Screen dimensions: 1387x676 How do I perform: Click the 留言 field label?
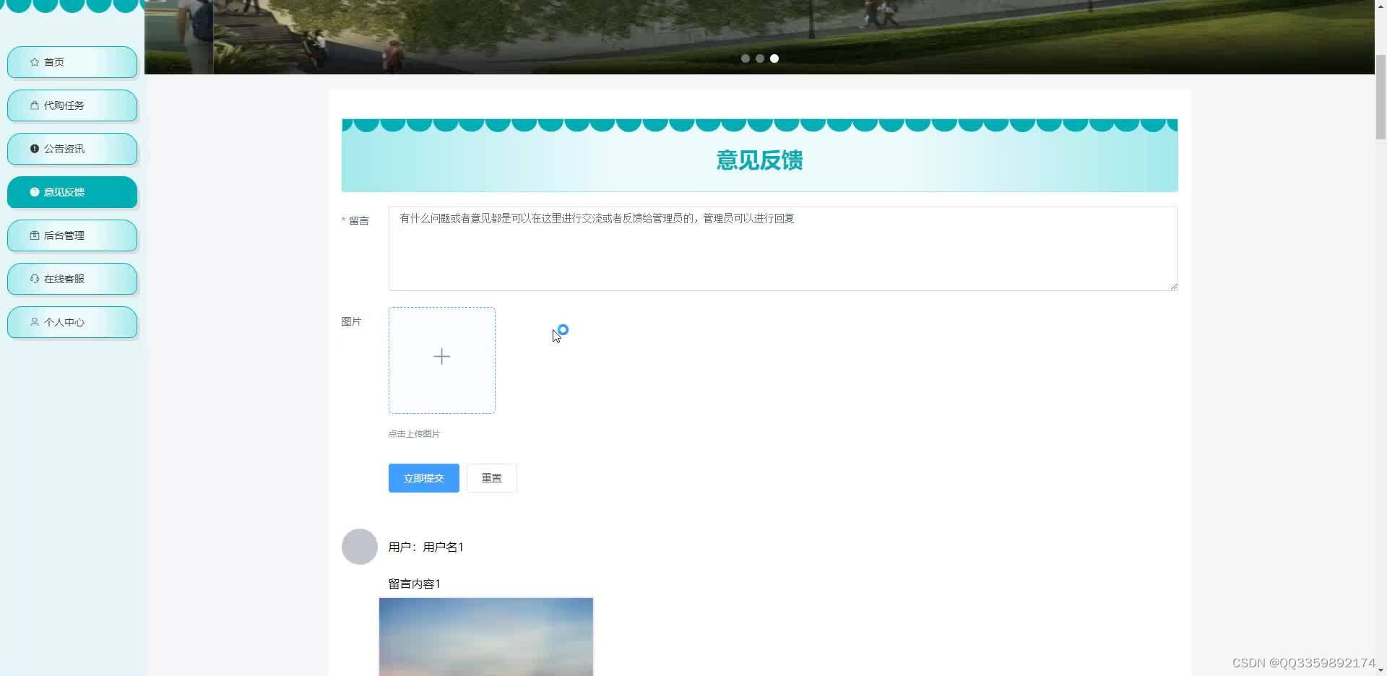[x=359, y=221]
